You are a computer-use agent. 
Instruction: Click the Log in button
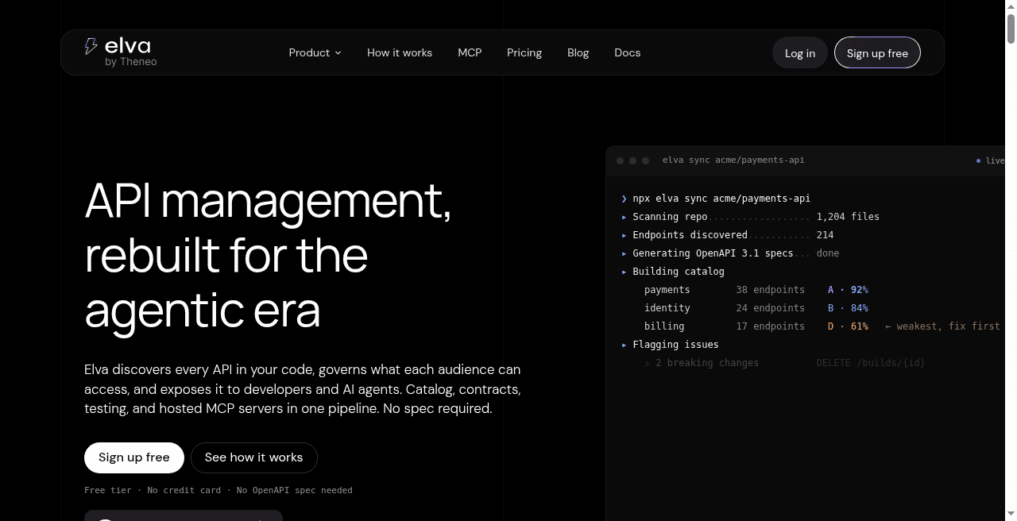tap(800, 53)
